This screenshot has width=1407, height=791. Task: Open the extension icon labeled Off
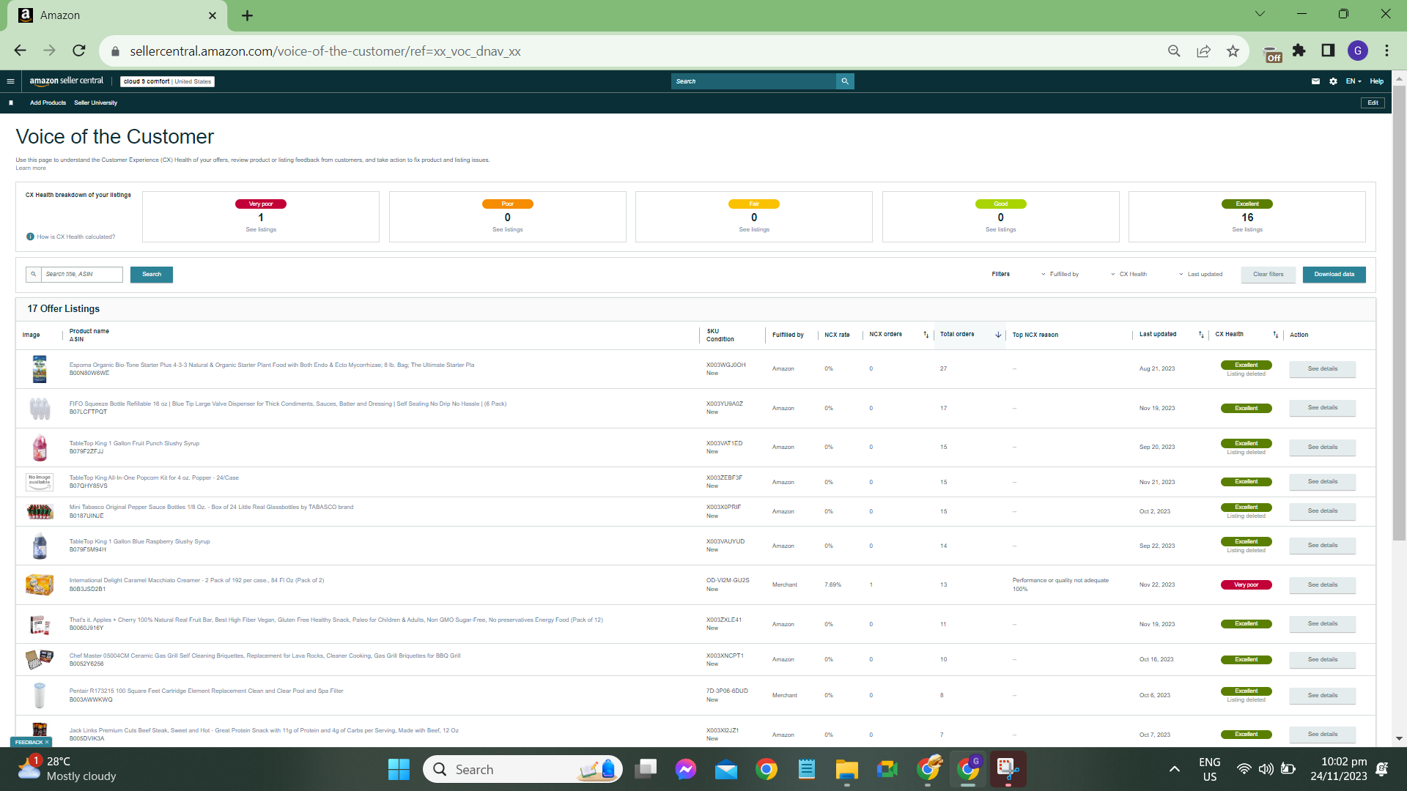(1273, 53)
